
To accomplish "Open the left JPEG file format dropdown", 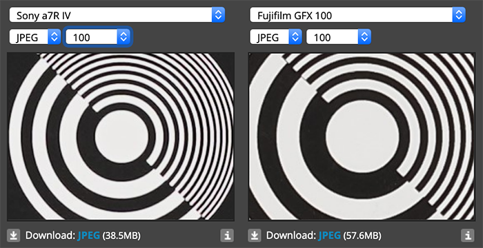I will pos(35,37).
